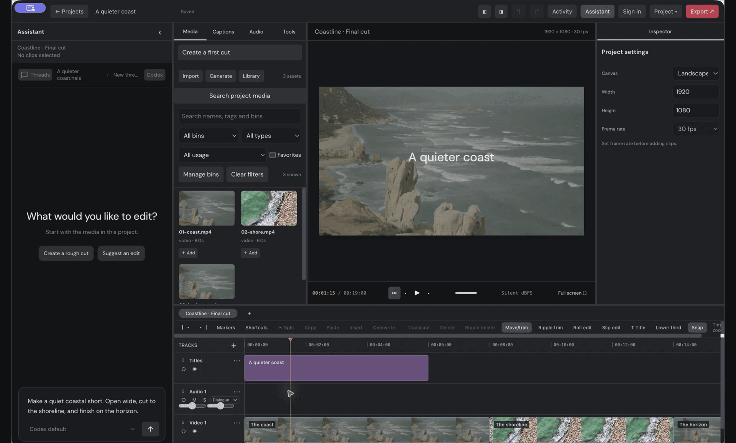The height and width of the screenshot is (443, 736).
Task: Open the Titles track options menu
Action: coord(237,361)
